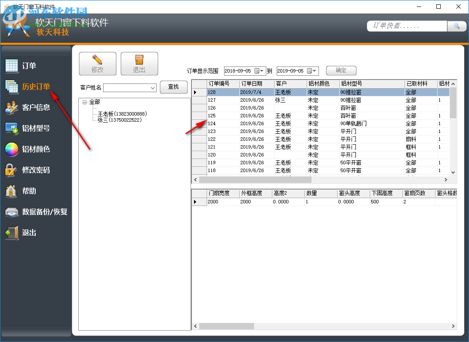Viewport: 469px width, 342px height.
Task: Click 窗头高度 column header
Action: pyautogui.click(x=353, y=193)
